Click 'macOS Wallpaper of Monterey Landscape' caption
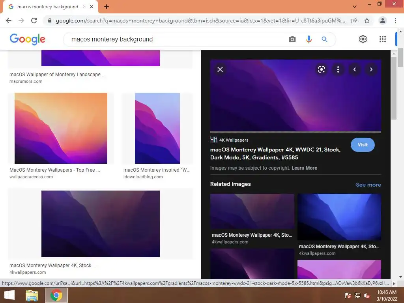The width and height of the screenshot is (404, 303). click(x=58, y=75)
